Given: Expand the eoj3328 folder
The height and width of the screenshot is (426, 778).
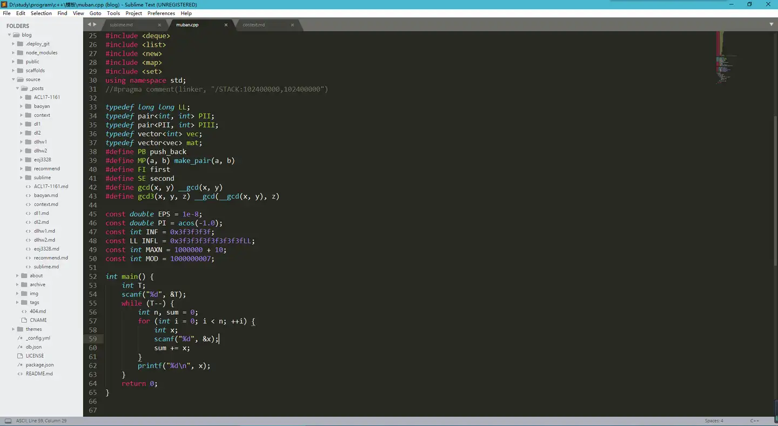Looking at the screenshot, I should (22, 160).
